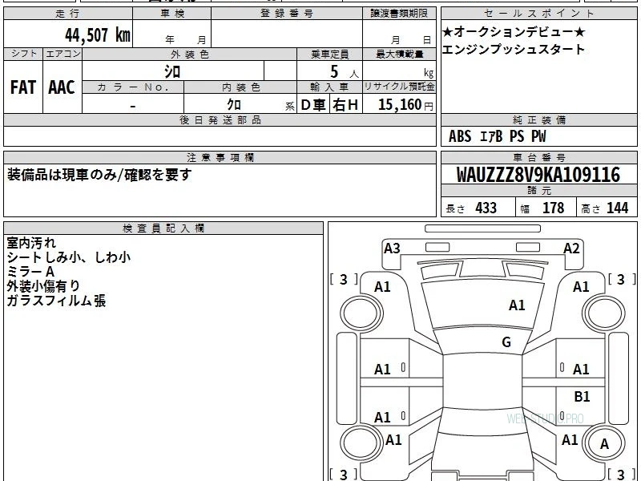The width and height of the screenshot is (641, 481).
Task: Select the B1 mark on the car diagram
Action: [x=582, y=396]
